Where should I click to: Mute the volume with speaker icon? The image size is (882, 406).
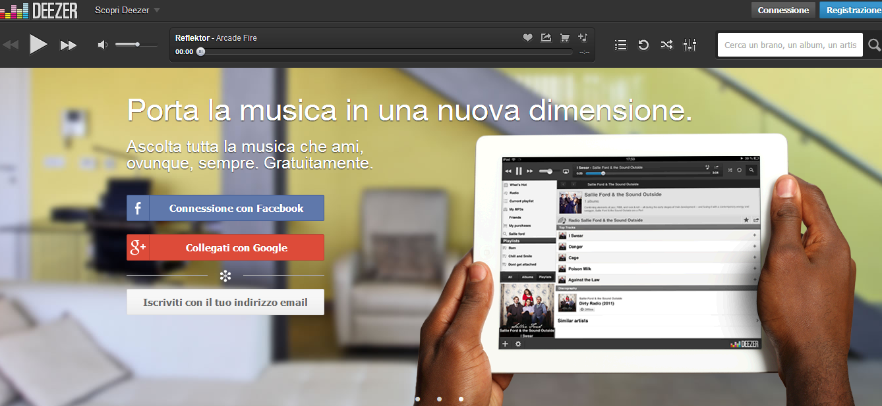coord(102,45)
